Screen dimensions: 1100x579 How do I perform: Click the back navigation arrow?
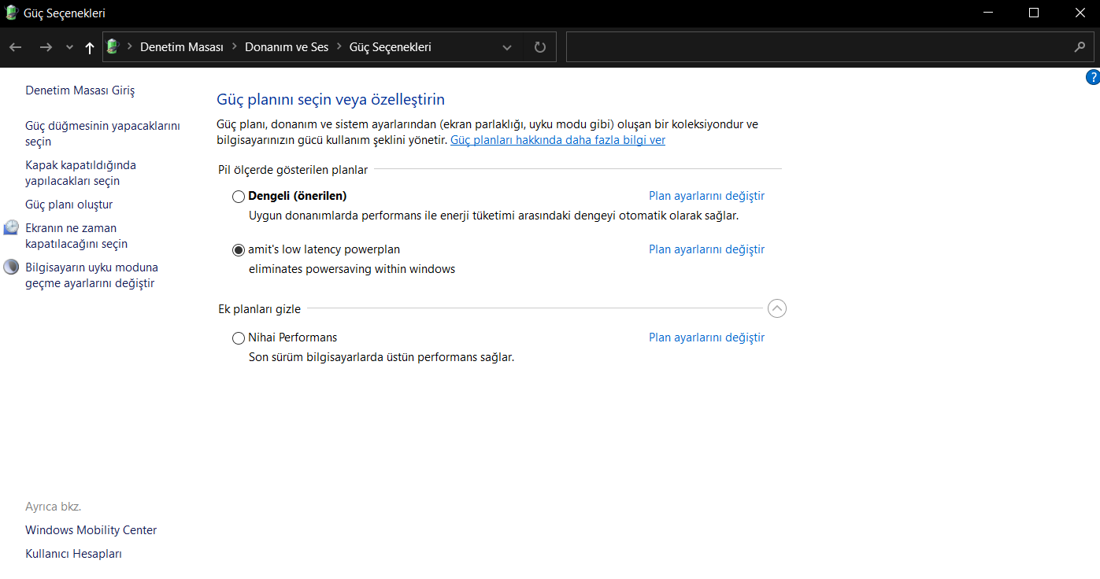pos(16,47)
